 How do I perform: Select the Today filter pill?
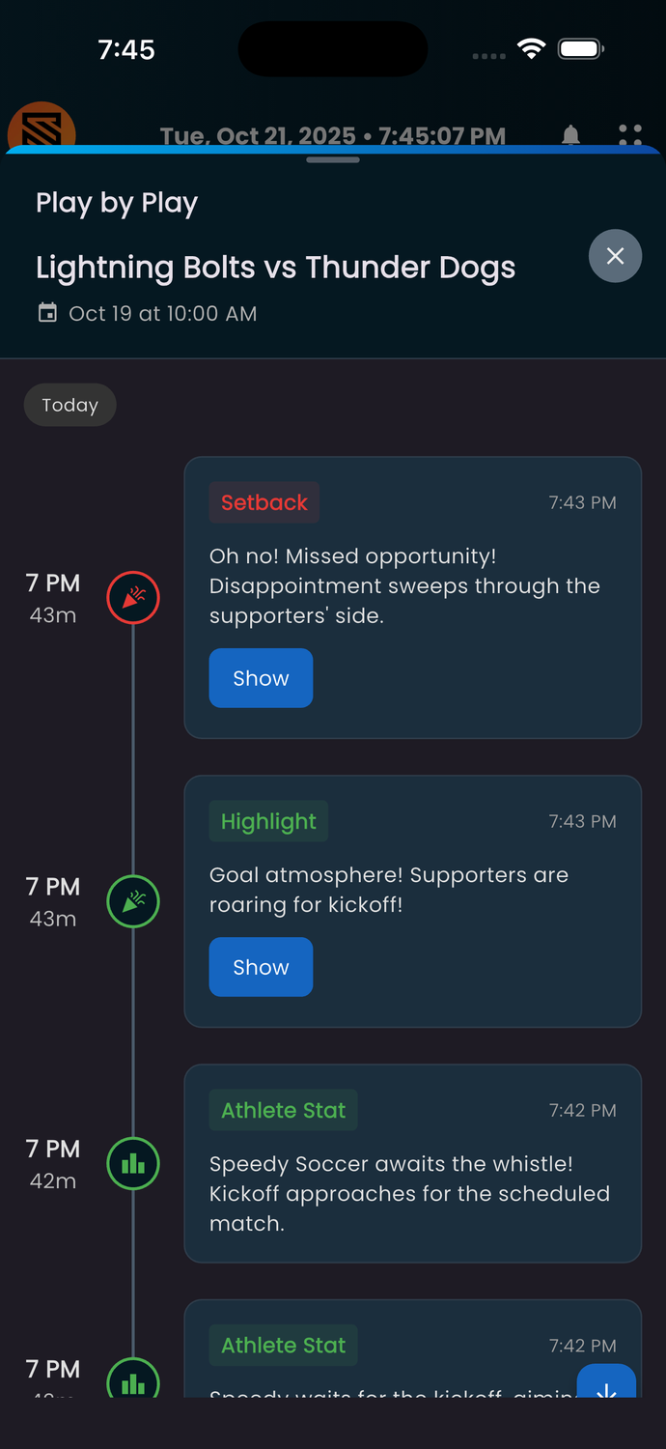click(x=69, y=405)
